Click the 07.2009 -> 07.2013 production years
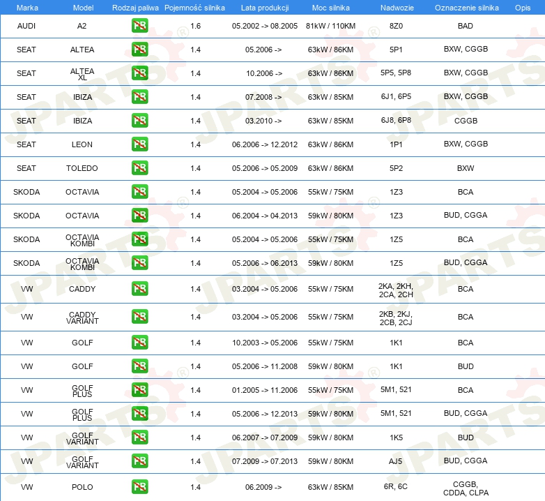The image size is (545, 501). 265,461
